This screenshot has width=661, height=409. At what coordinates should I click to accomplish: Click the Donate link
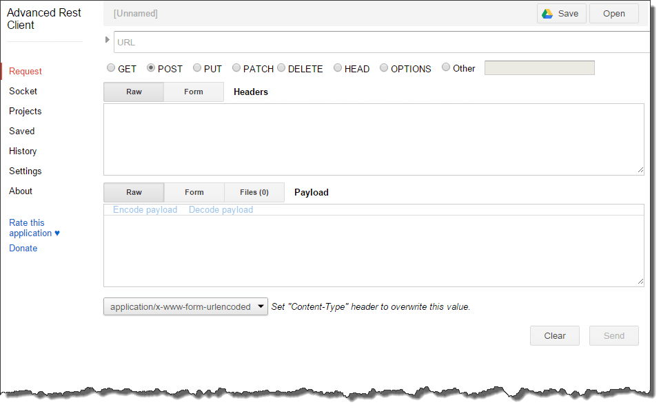pos(23,248)
